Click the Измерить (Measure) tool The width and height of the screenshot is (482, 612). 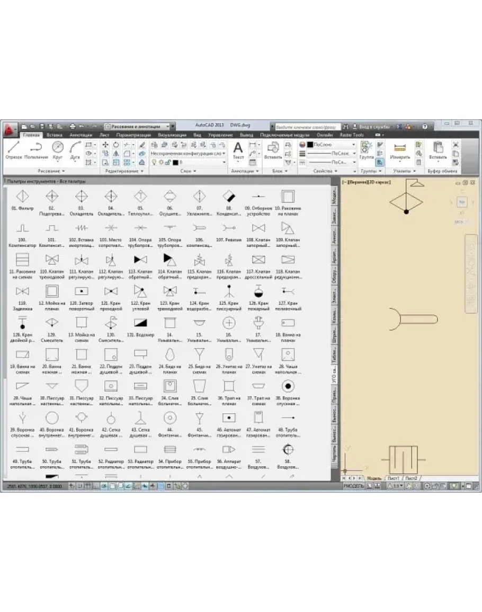[x=400, y=149]
